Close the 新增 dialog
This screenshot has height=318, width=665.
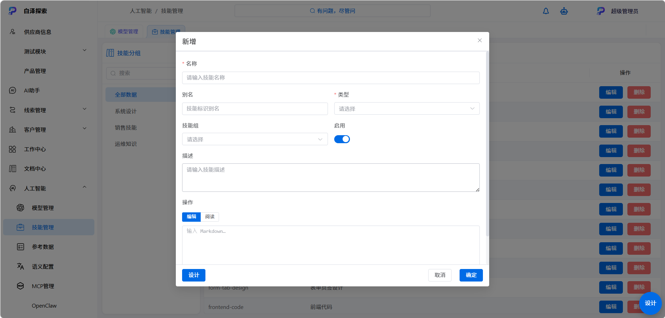[x=480, y=40]
